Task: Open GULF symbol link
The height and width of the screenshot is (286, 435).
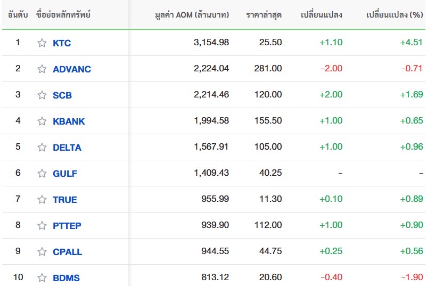Action: click(65, 174)
